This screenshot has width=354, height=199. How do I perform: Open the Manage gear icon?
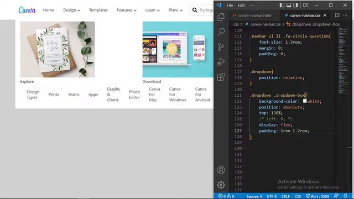(x=221, y=185)
